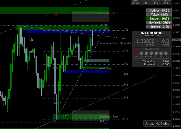Open the www.truetl.com link on Infoboard
Viewport: 181px width, 129px height.
click(152, 36)
